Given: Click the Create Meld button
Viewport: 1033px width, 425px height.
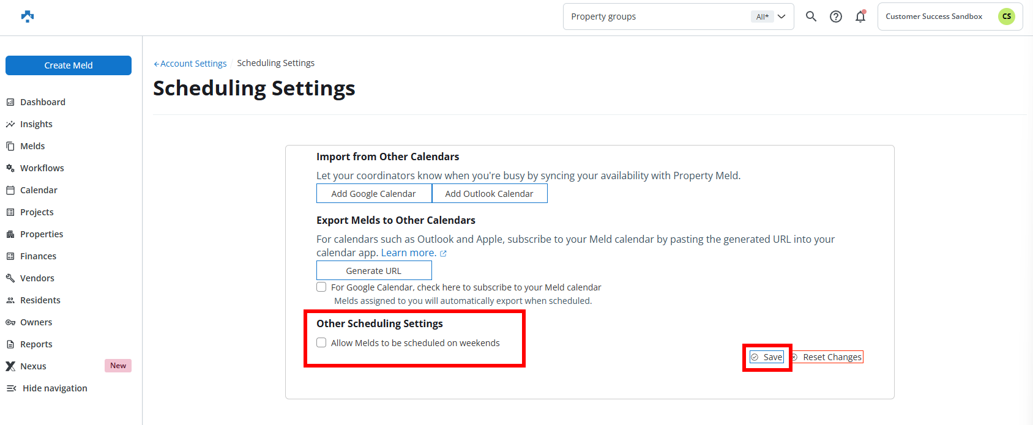Looking at the screenshot, I should pos(69,65).
